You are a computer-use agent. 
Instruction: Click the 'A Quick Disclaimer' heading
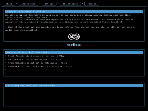[74, 12]
